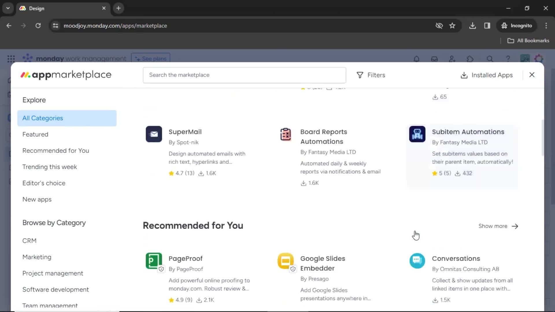Open the Subitem Automations title
The image size is (555, 312).
coord(468,132)
